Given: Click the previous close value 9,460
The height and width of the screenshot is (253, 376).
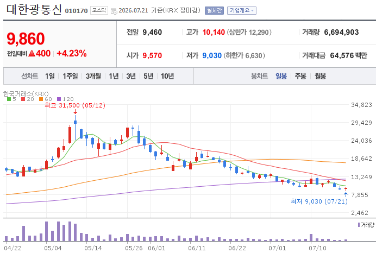Looking at the screenshot, I should 152,32.
